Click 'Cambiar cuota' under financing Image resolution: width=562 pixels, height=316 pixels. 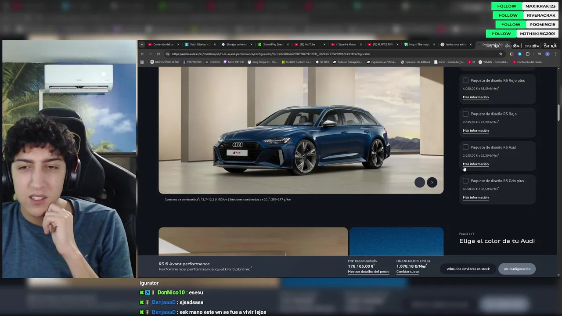[x=407, y=272]
